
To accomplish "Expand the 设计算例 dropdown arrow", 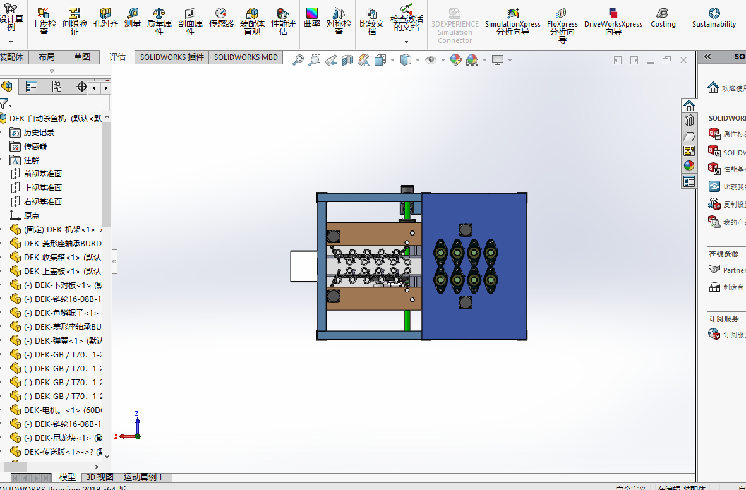I will point(11,42).
